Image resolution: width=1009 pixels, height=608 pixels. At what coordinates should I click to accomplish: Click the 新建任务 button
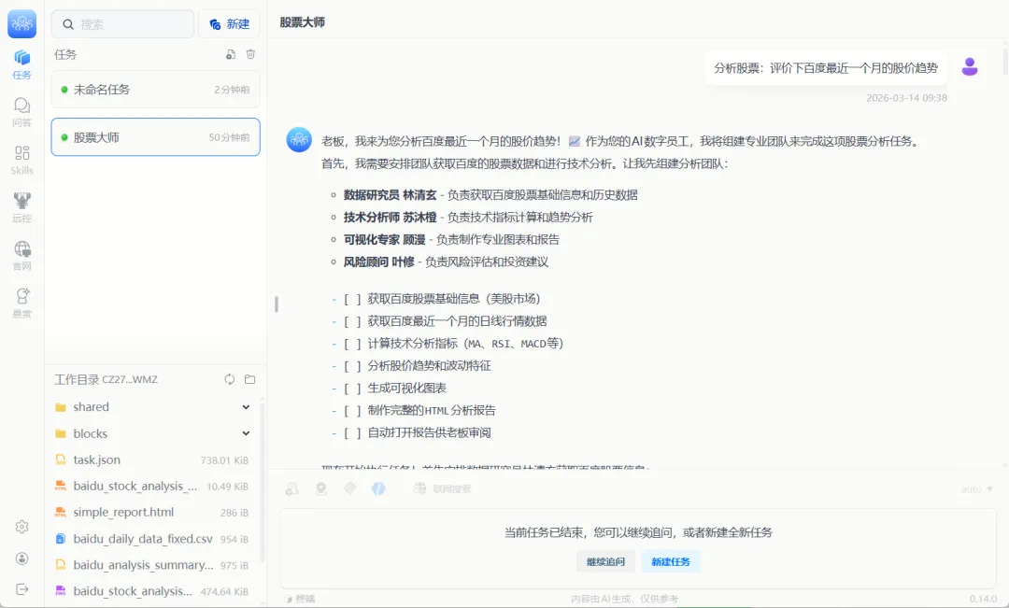click(671, 561)
